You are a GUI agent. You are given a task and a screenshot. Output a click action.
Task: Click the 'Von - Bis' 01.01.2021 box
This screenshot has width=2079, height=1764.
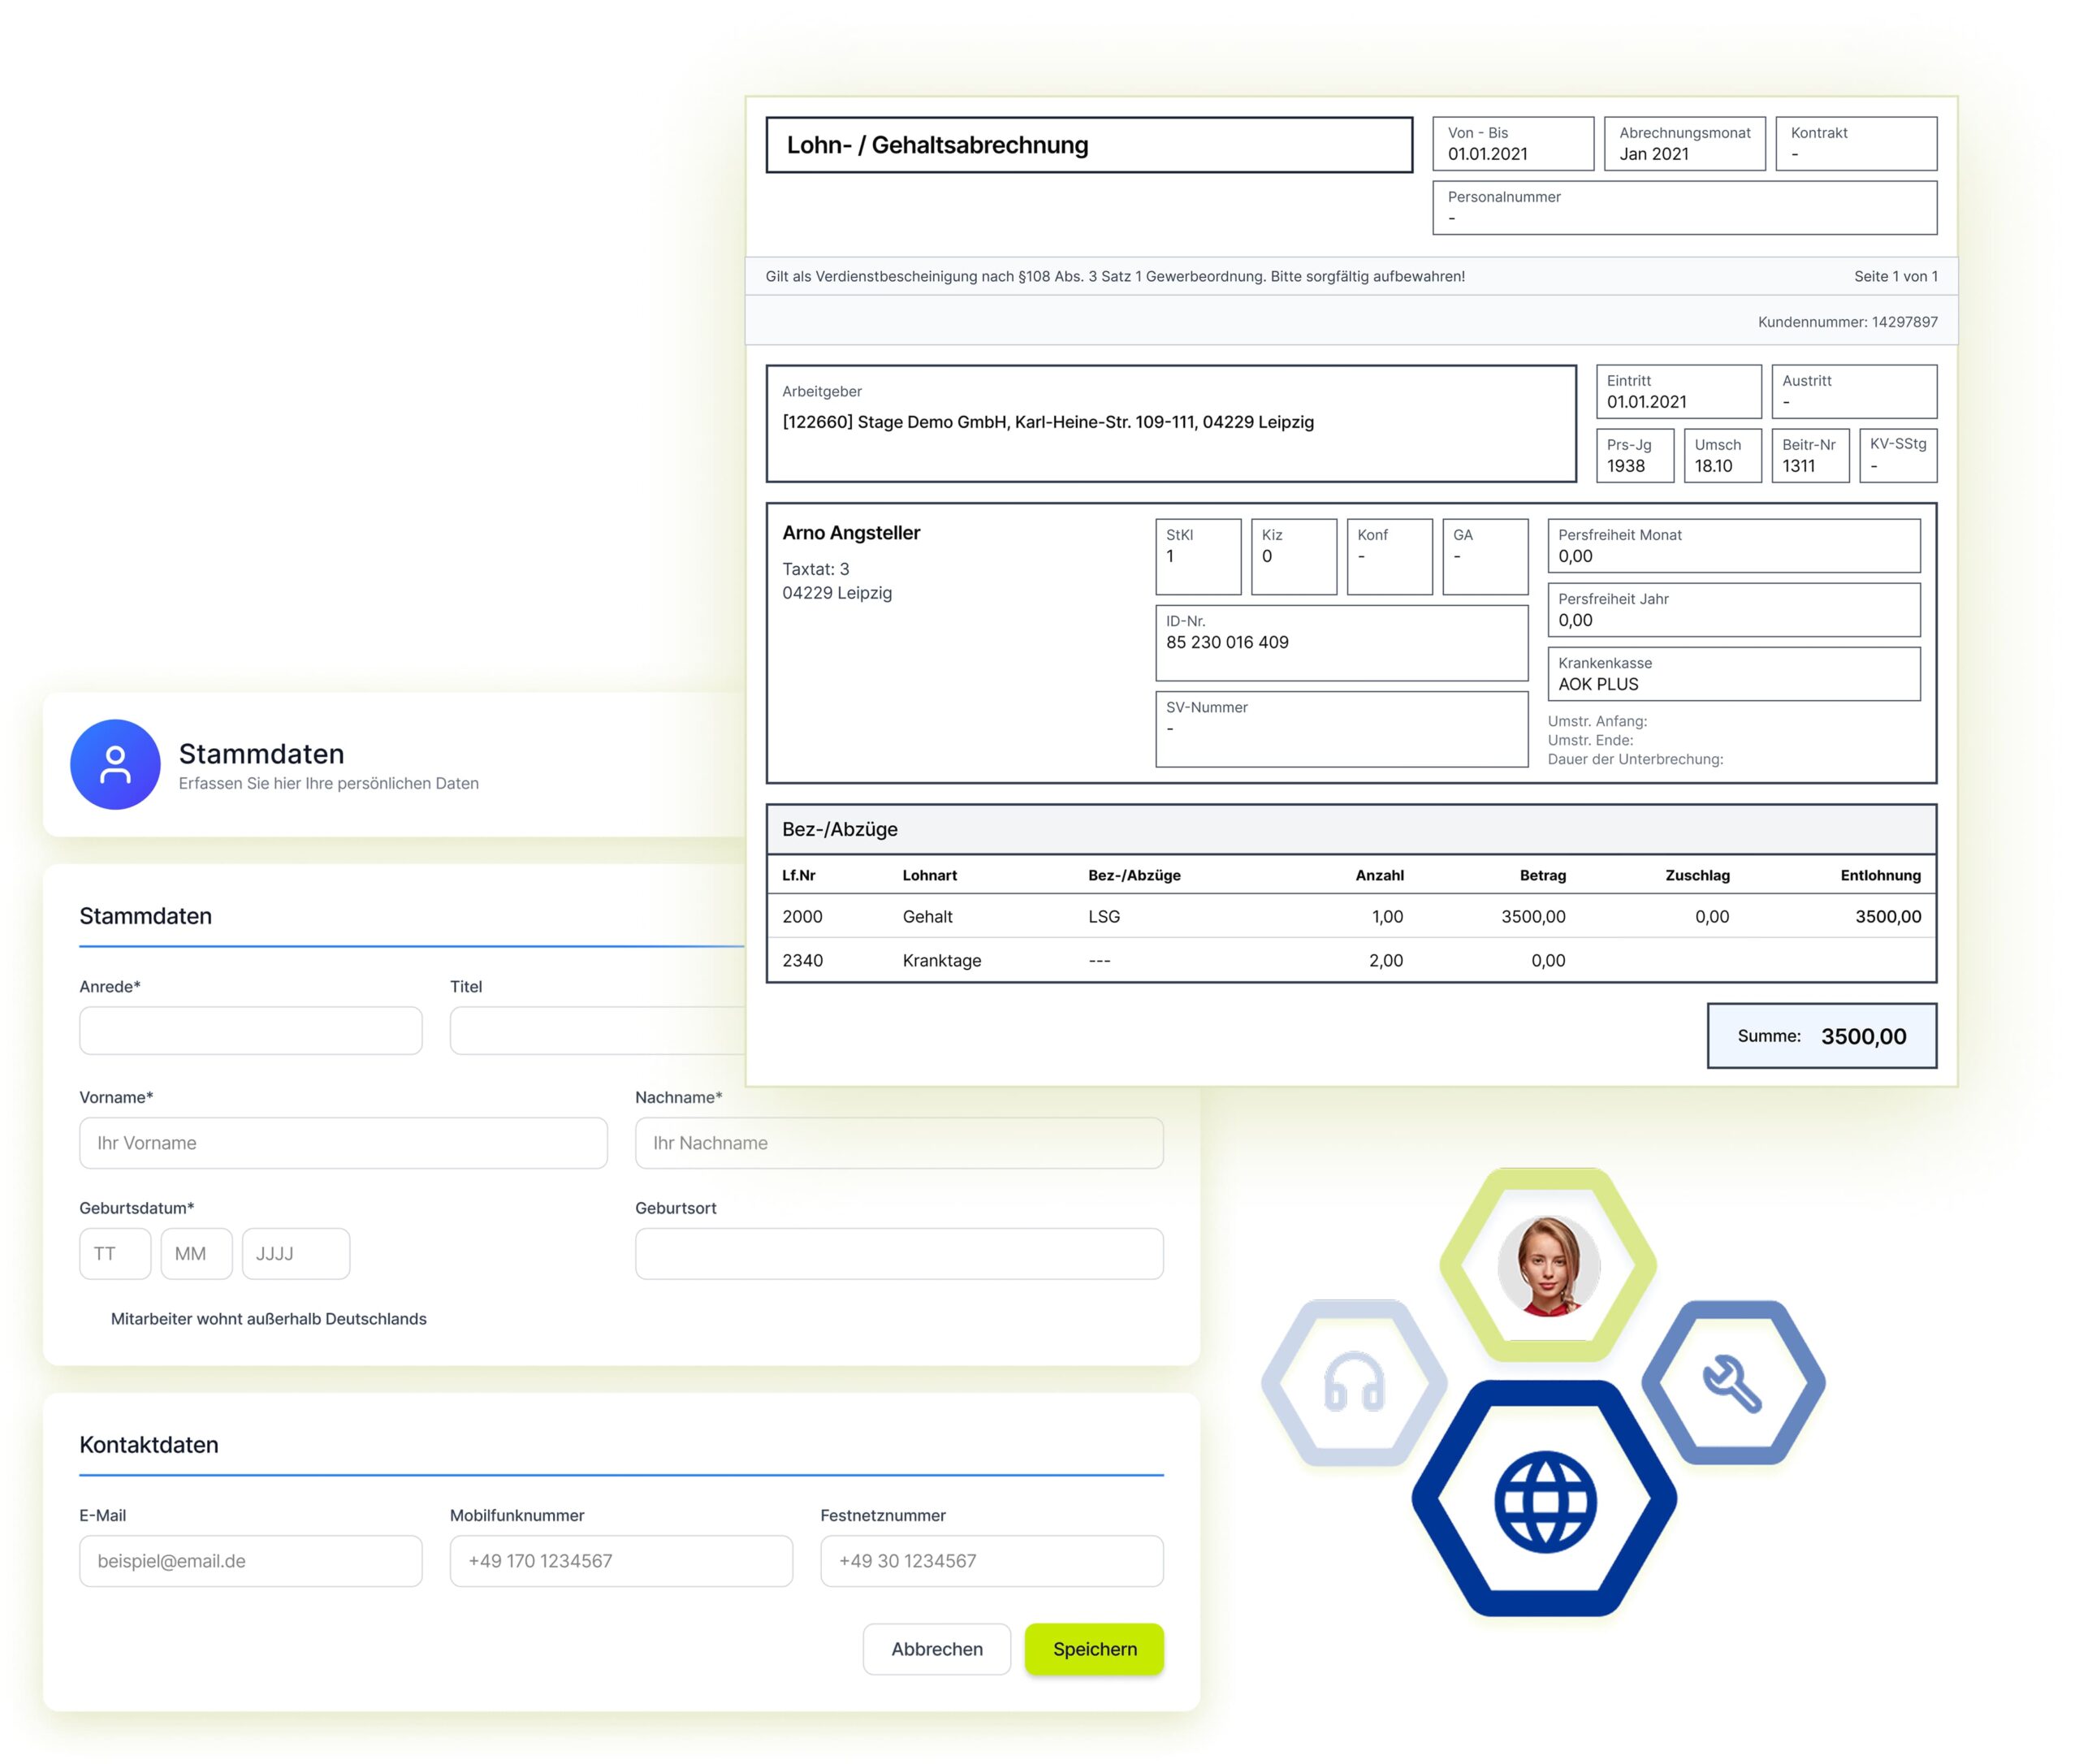(1513, 144)
